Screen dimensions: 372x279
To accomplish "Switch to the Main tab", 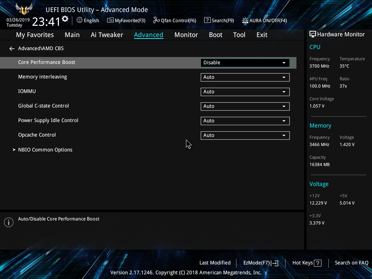I will click(x=72, y=35).
